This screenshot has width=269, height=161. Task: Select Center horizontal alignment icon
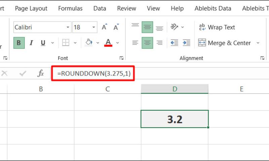click(147, 43)
